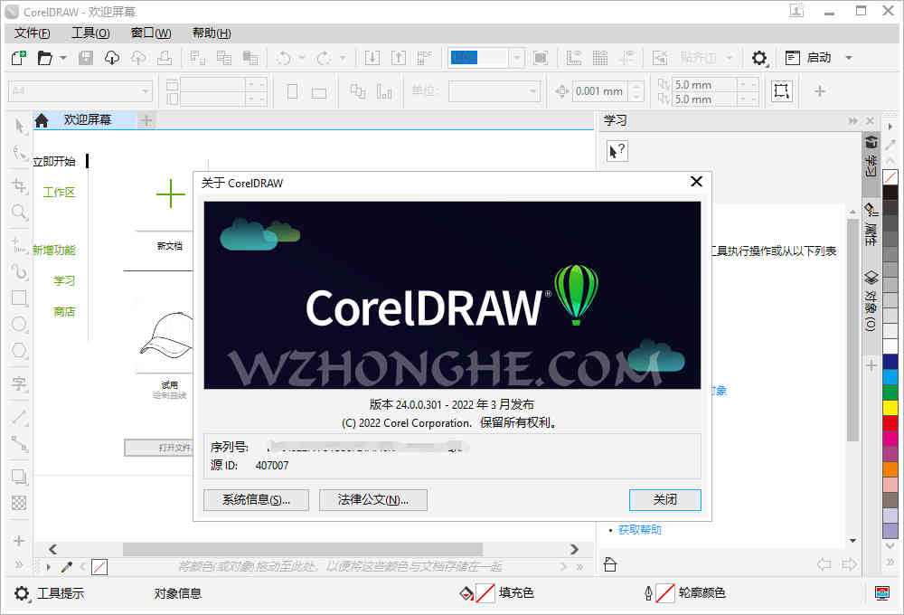Select the Pick tool
Screen dimensions: 904x615
tap(18, 128)
